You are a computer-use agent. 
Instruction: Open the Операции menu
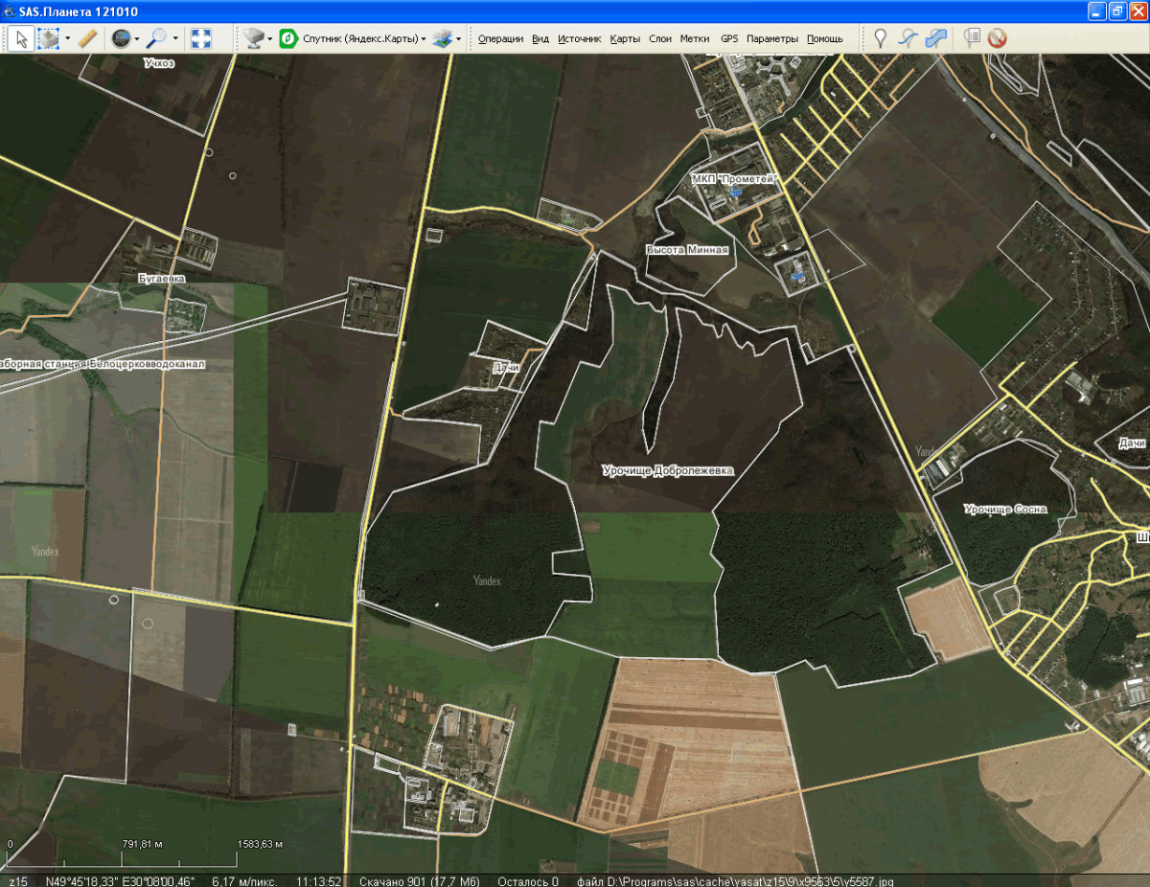[x=500, y=39]
